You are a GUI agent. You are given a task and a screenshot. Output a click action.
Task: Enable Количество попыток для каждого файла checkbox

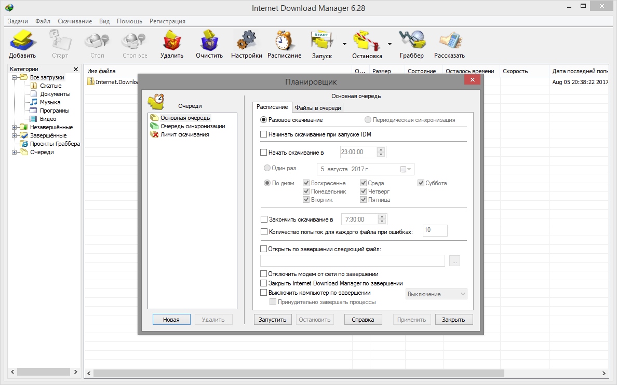(264, 232)
